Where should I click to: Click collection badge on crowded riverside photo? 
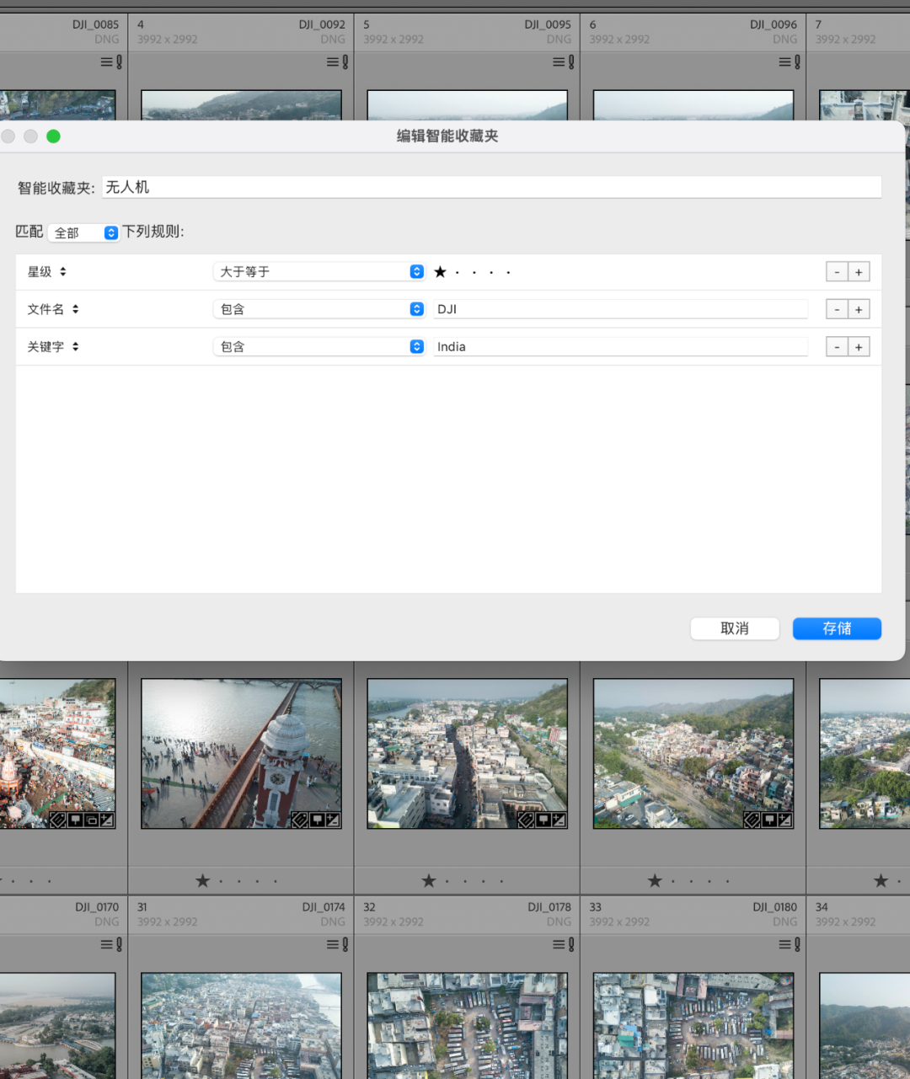point(91,820)
